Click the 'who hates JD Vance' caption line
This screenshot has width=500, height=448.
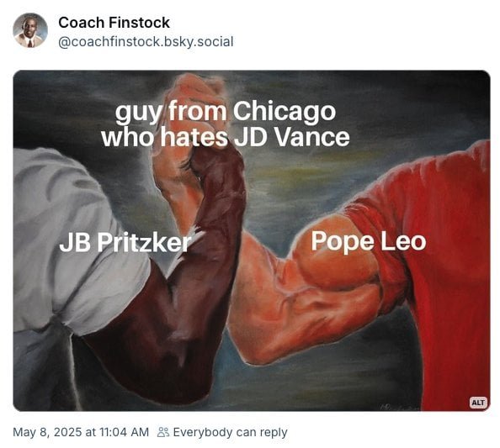coord(226,137)
